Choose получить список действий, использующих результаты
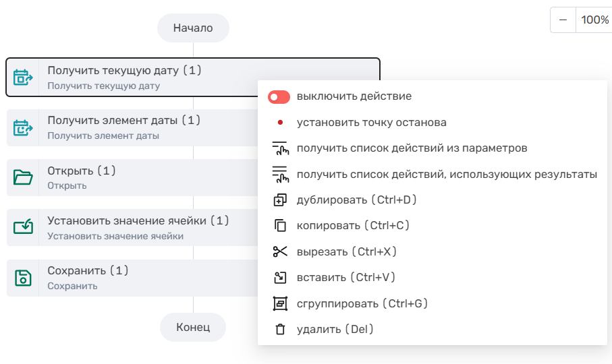612x364 pixels. [446, 175]
